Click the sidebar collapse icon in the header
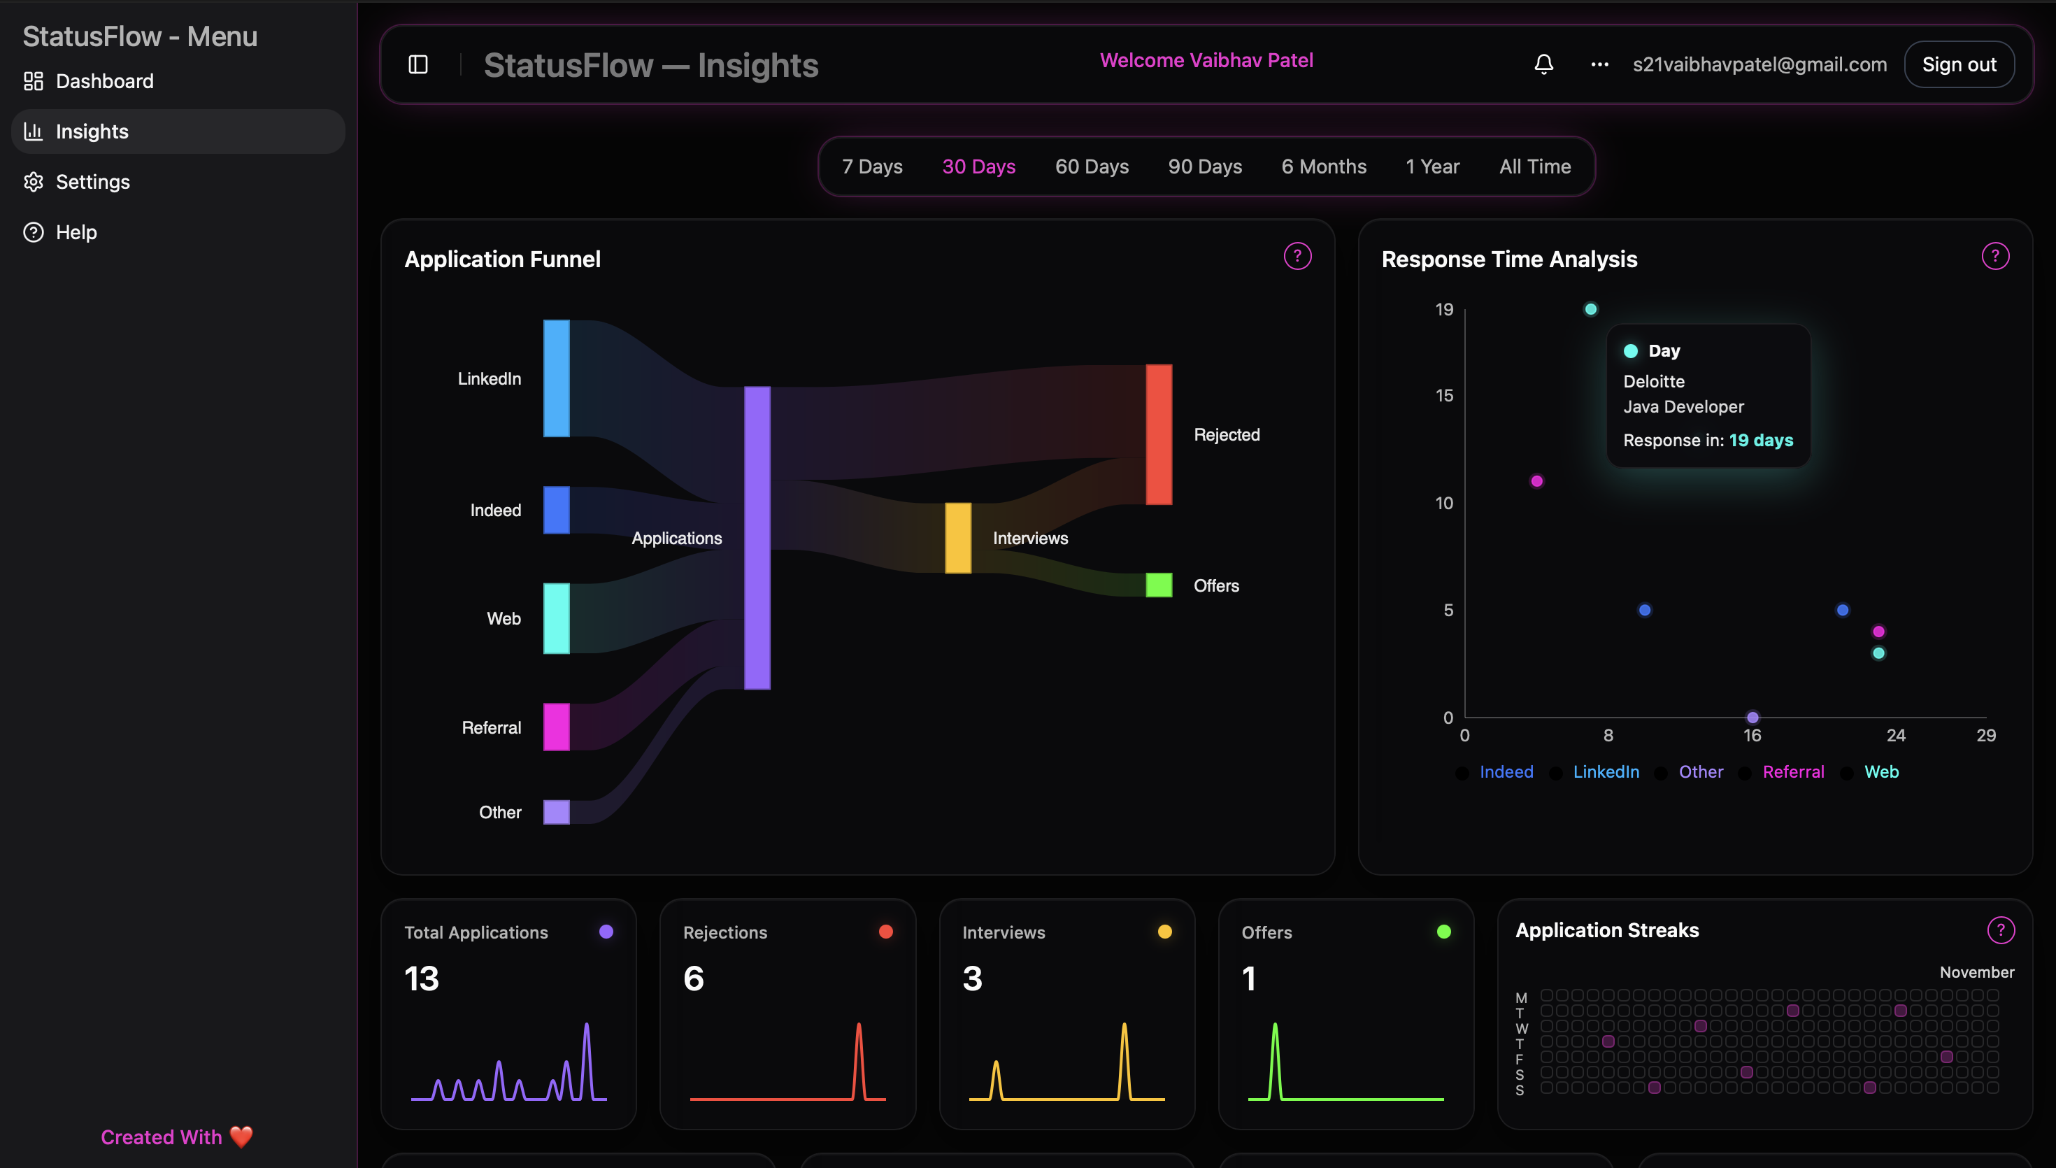 (419, 64)
